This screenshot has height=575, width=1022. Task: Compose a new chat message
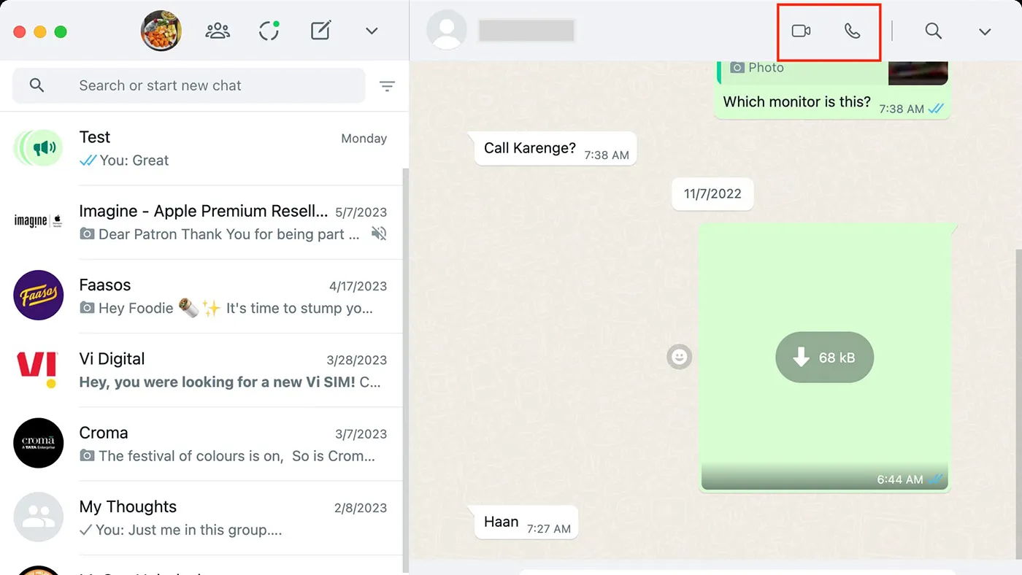click(x=320, y=31)
